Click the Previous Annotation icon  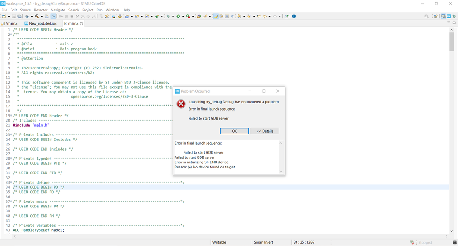[249, 17]
